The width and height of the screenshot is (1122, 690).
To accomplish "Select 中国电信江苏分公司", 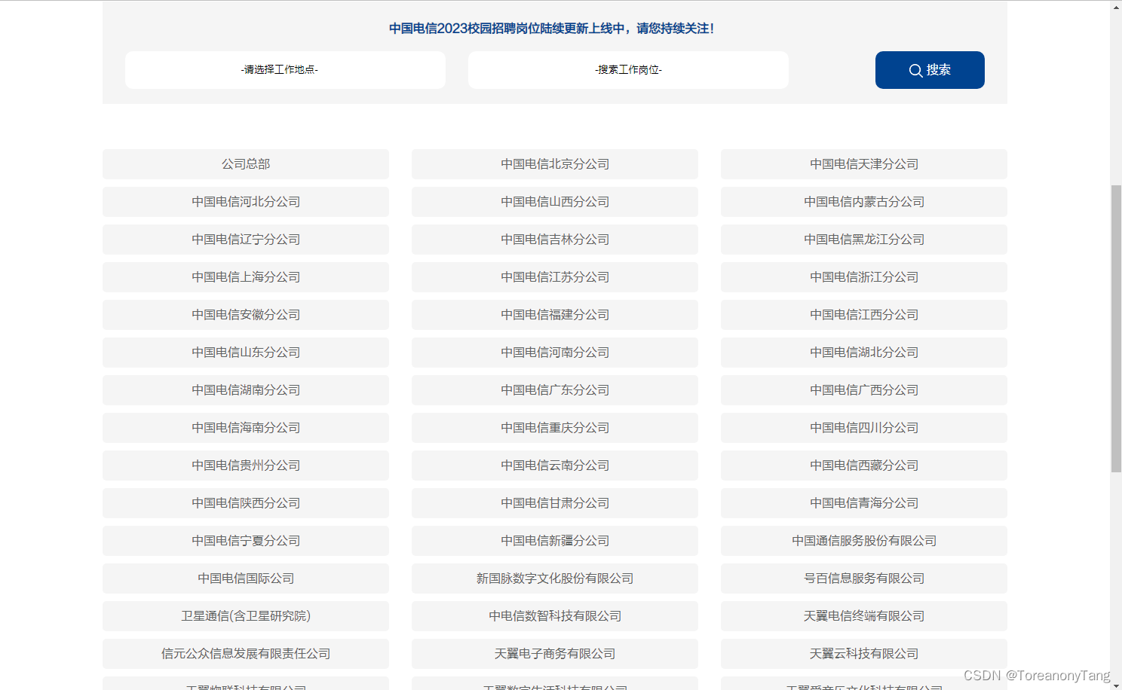I will [555, 277].
